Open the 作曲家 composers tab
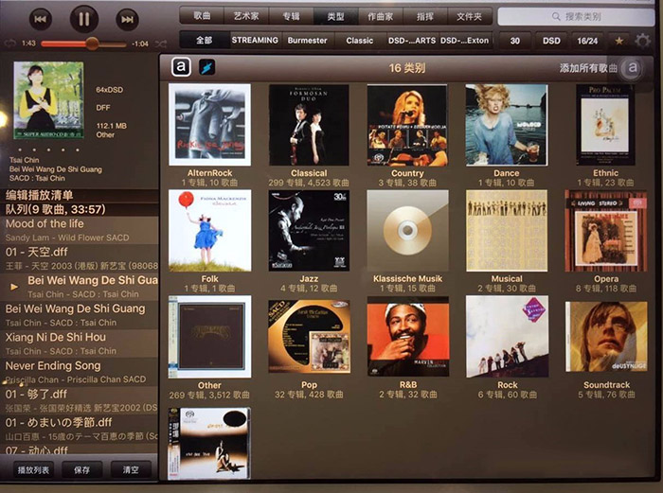Viewport: 663px width, 493px height. [380, 16]
